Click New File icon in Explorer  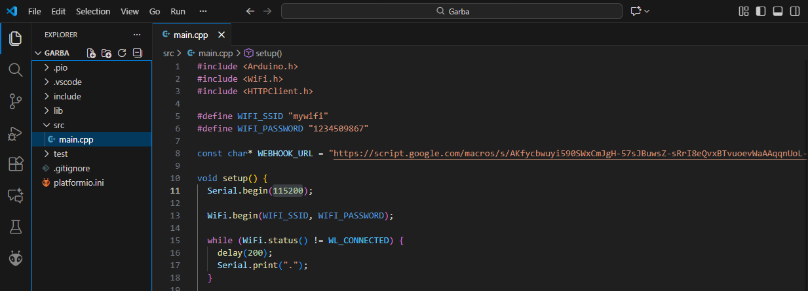click(92, 53)
